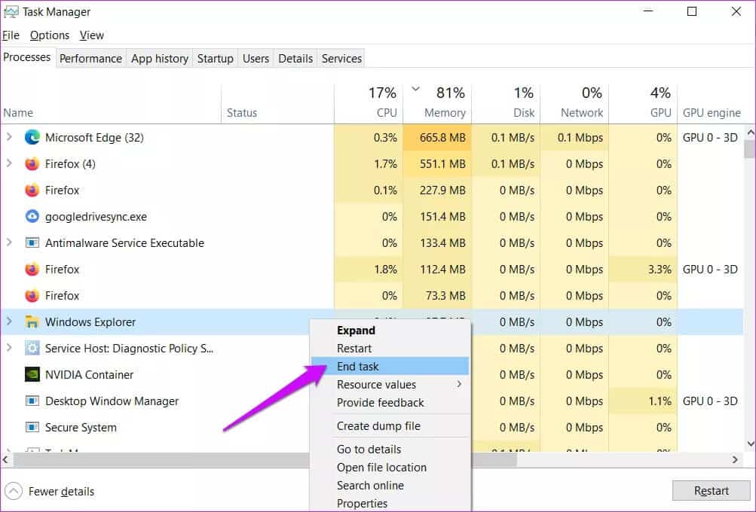Sort by the Network column header

click(574, 103)
